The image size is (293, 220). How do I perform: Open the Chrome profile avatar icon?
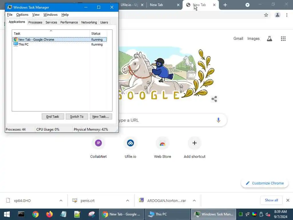(x=278, y=15)
